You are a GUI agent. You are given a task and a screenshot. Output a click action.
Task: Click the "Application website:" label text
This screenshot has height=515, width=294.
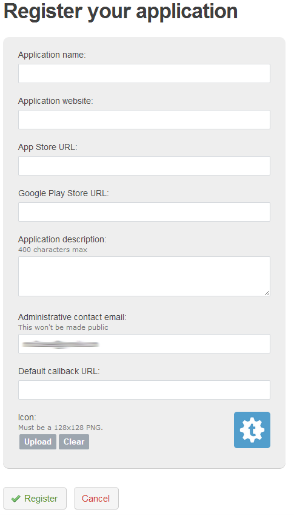coord(55,101)
